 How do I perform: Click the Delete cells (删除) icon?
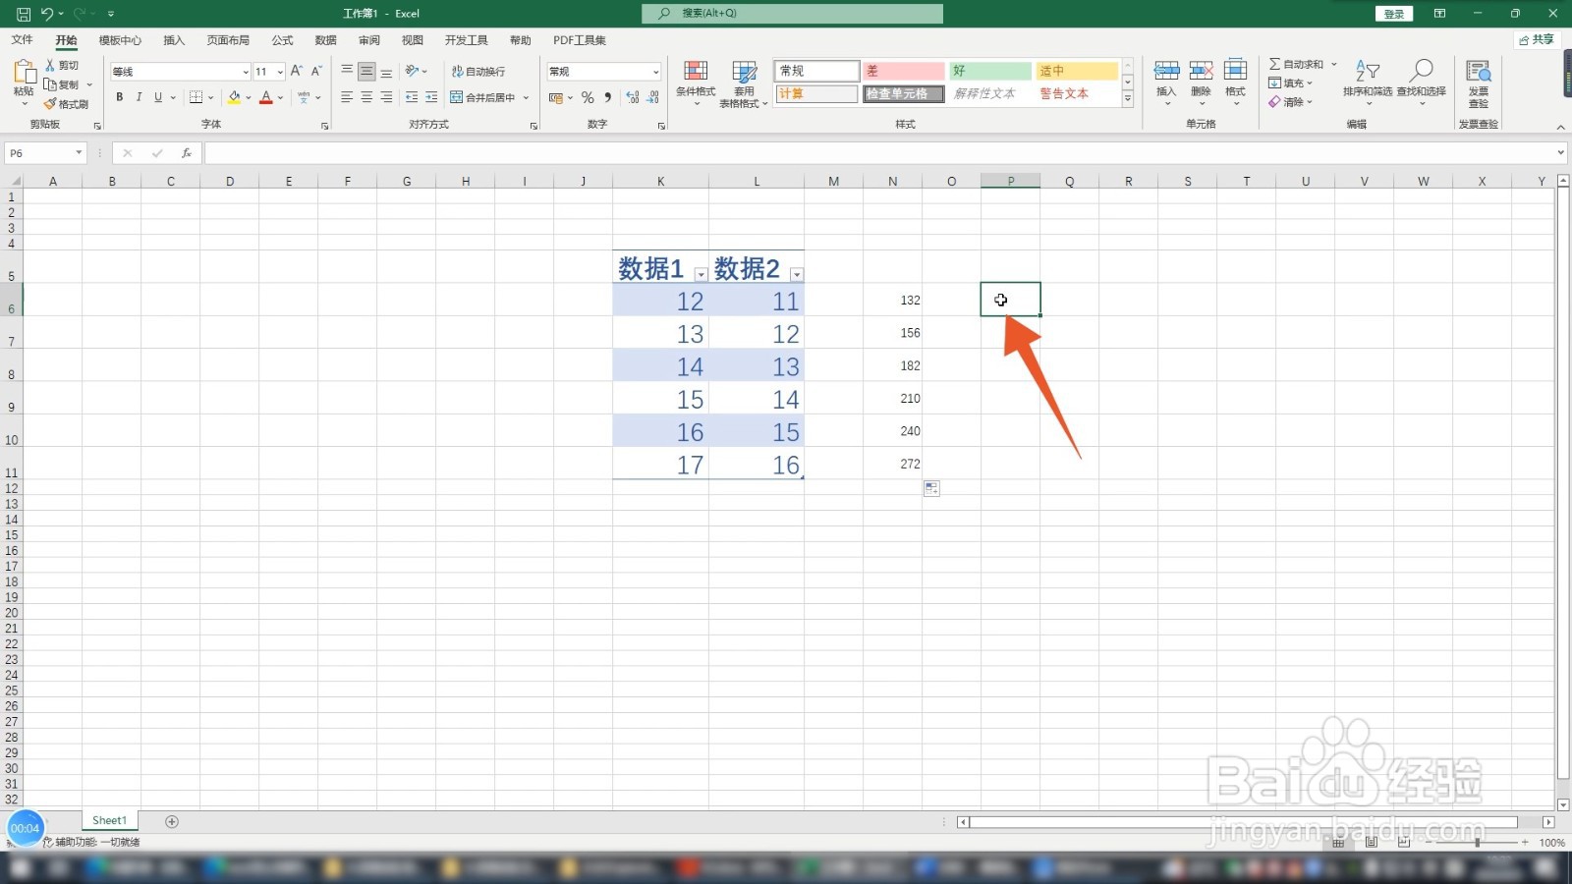coord(1201,71)
